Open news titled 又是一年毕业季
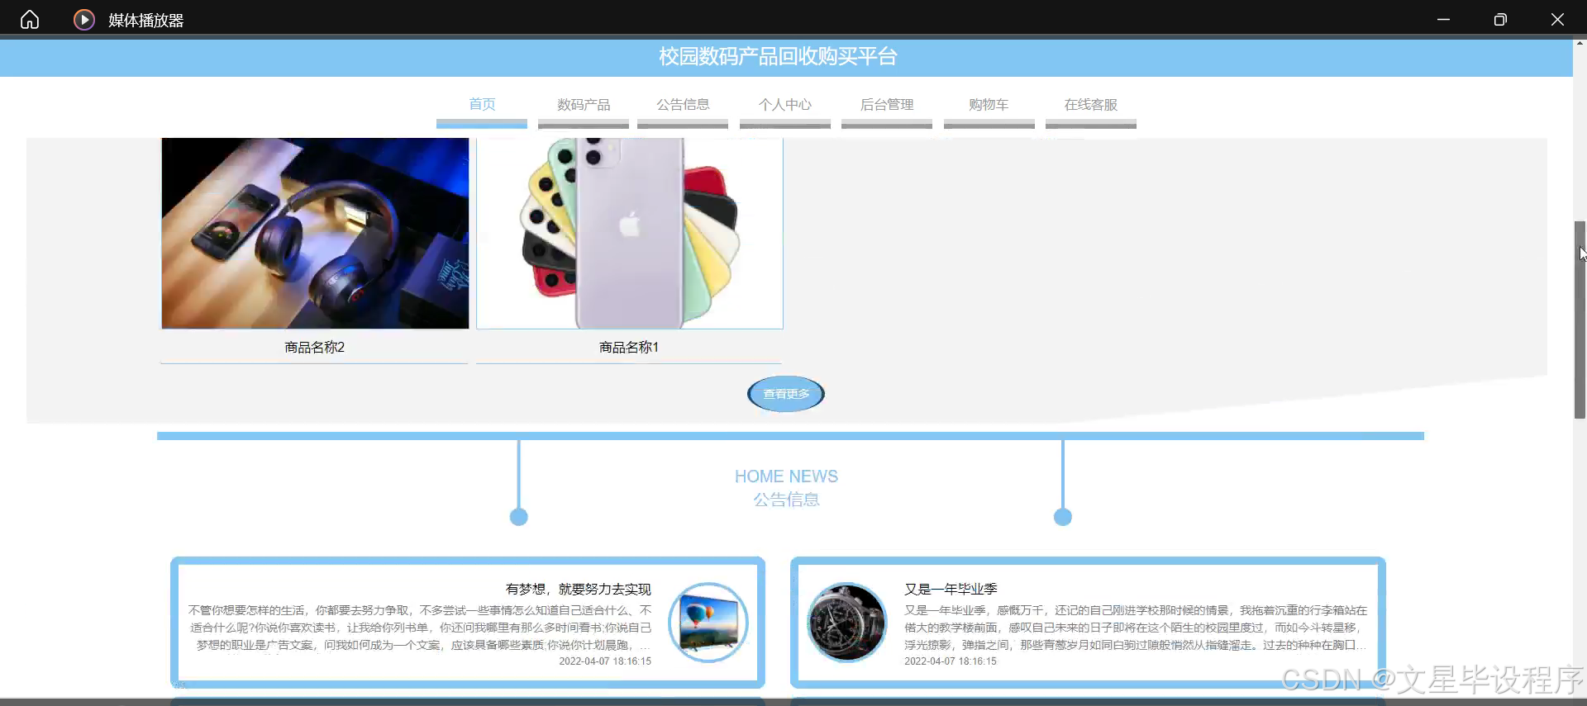 [951, 589]
